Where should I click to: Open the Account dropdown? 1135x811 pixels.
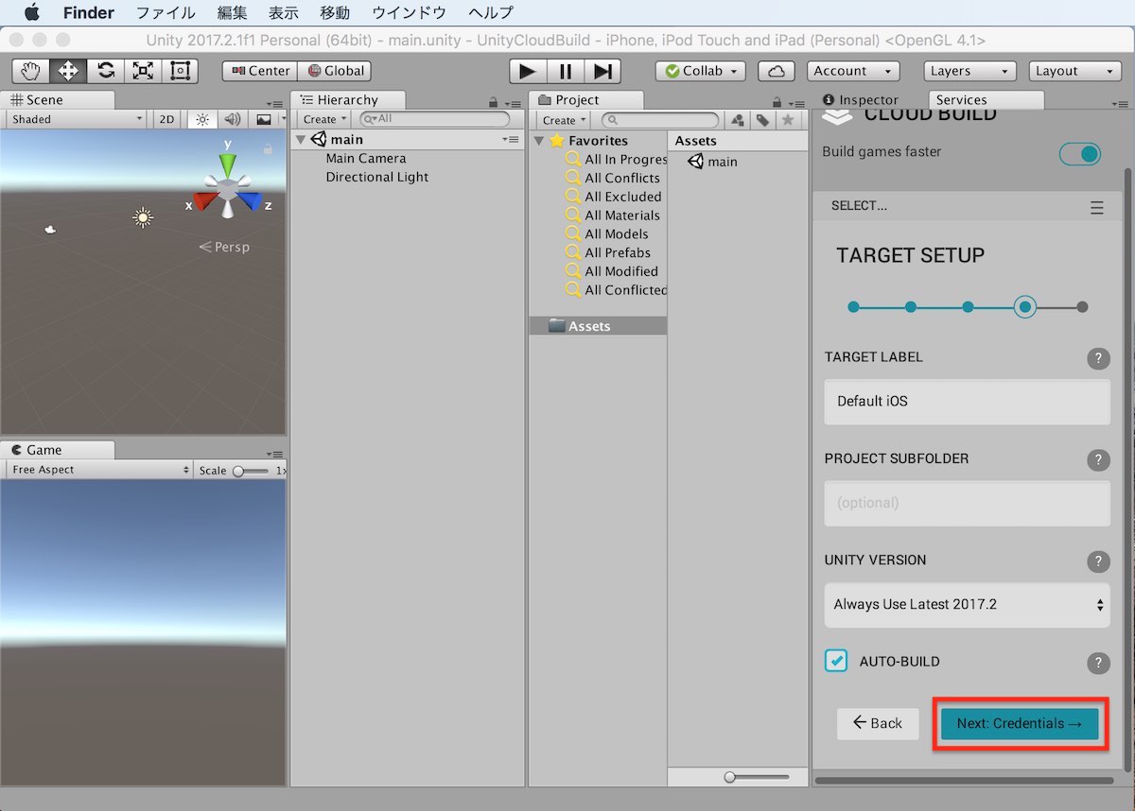[x=853, y=71]
